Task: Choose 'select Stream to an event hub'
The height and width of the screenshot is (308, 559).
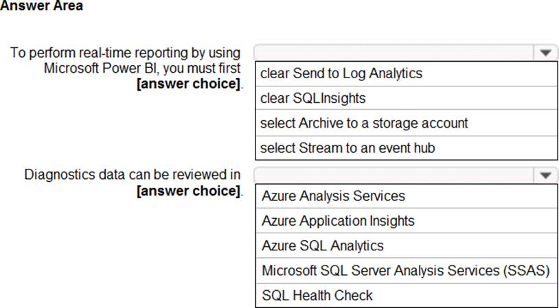Action: 347,147
